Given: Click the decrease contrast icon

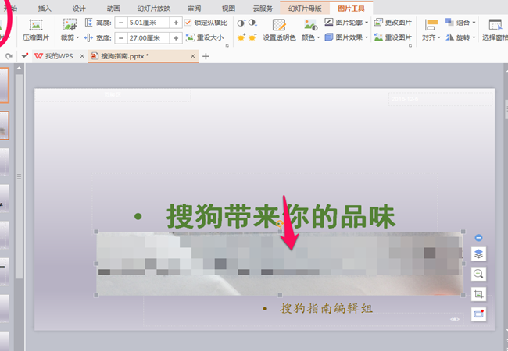Looking at the screenshot, I should point(252,23).
